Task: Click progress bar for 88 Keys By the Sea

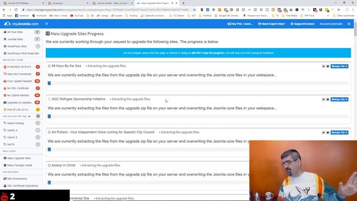Action: tap(199, 83)
